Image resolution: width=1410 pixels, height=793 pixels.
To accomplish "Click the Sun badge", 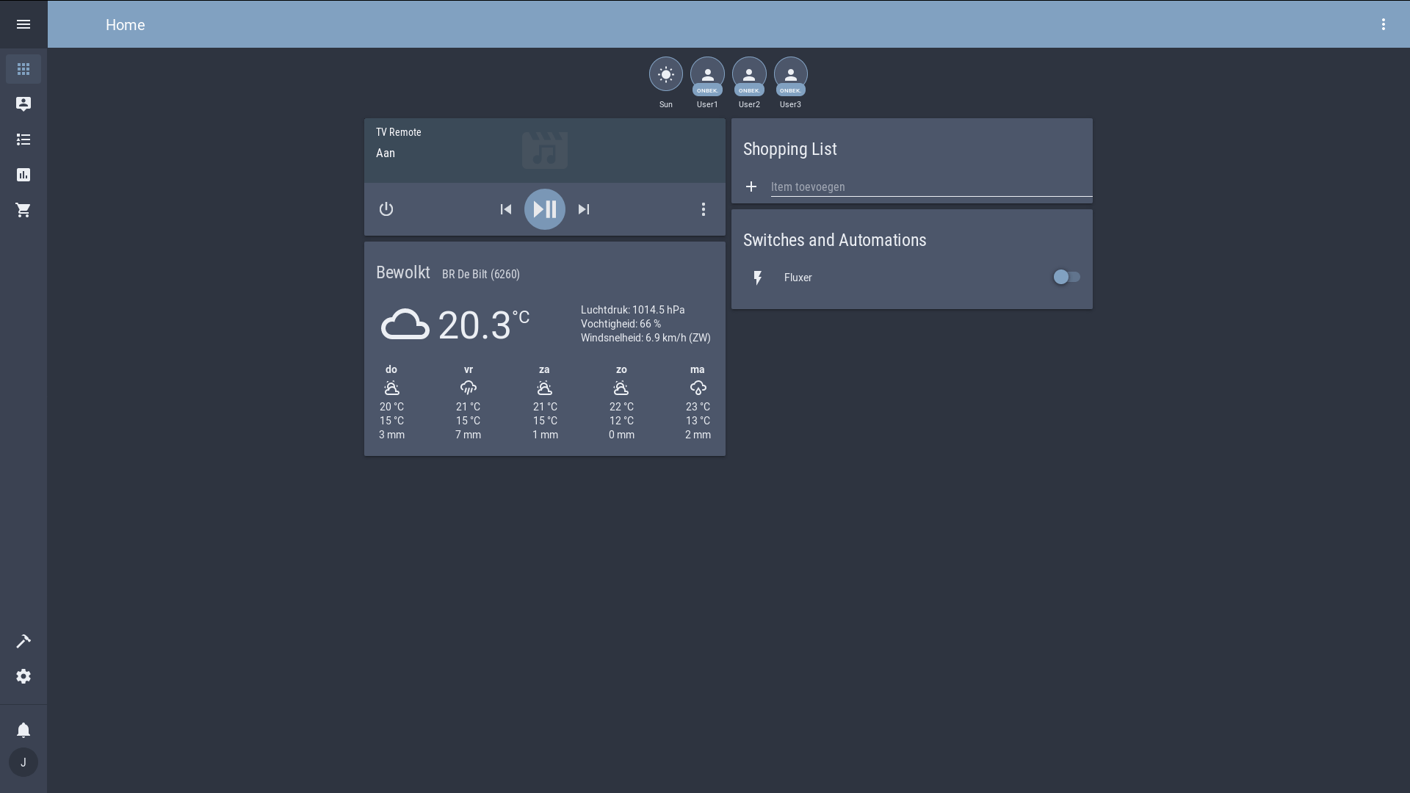I will (665, 74).
